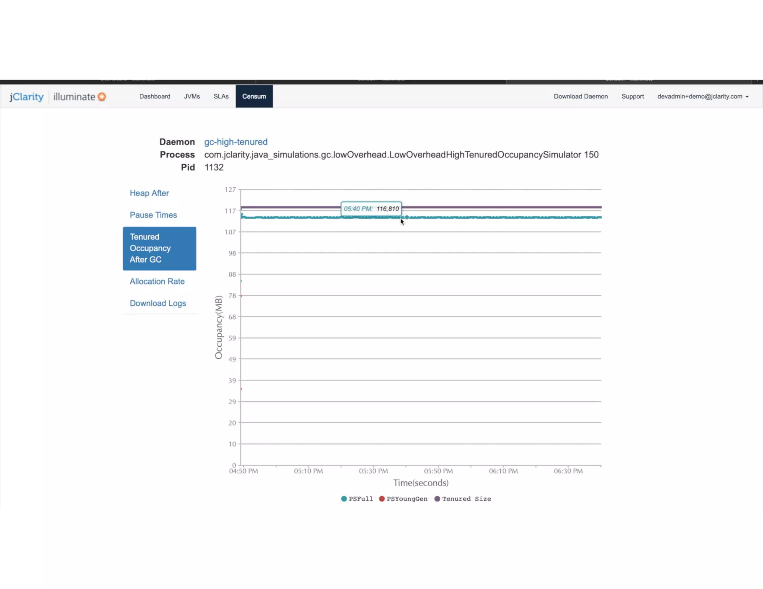Click the jClarity logo
This screenshot has height=589, width=763.
coord(26,97)
